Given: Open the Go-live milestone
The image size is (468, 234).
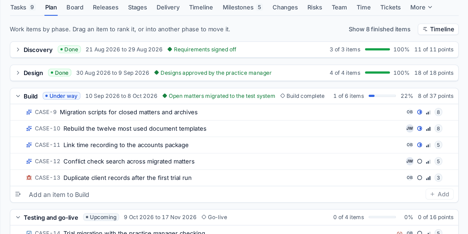Looking at the screenshot, I should pyautogui.click(x=215, y=217).
